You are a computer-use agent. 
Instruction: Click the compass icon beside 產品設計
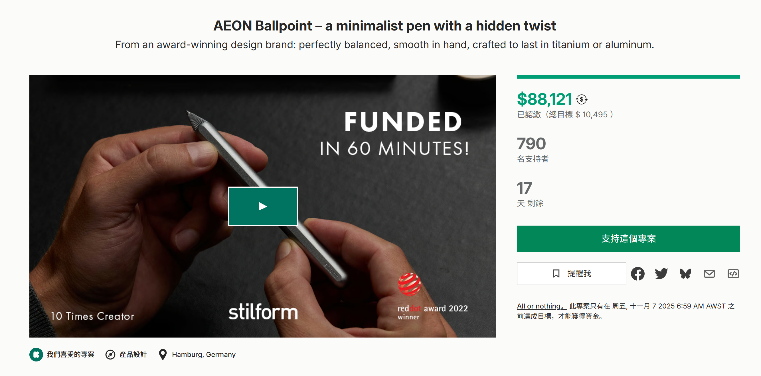tap(110, 354)
